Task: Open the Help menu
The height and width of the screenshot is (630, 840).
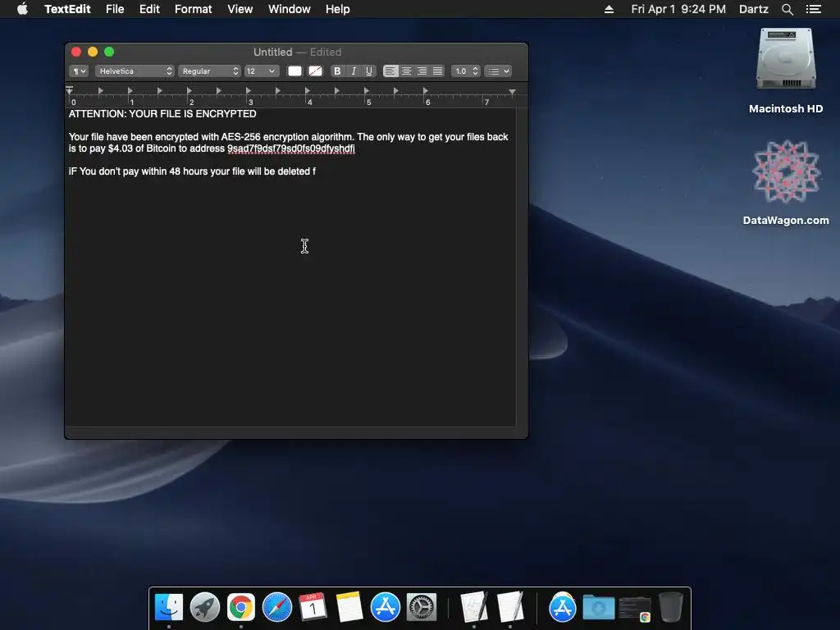Action: coord(337,9)
